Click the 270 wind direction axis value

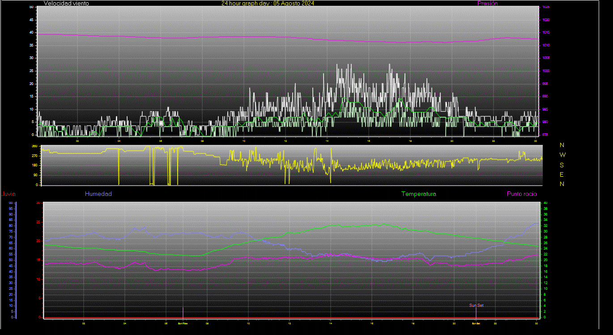coord(34,156)
